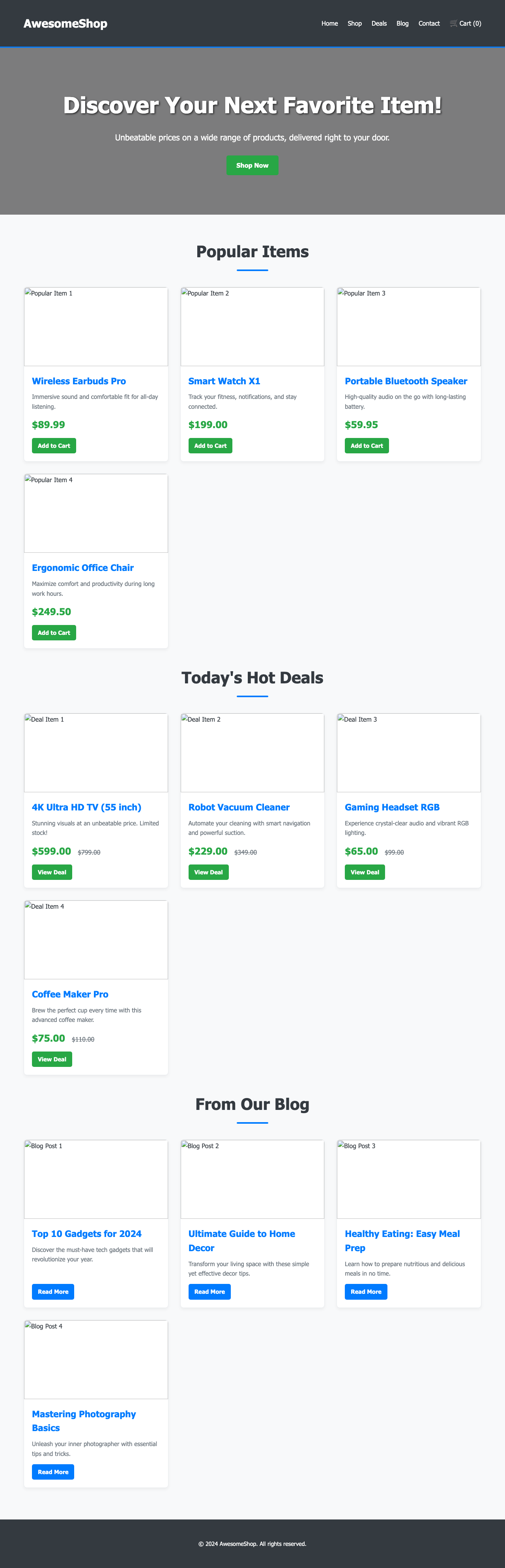Add Wireless Earbuds Pro to cart
This screenshot has height=1568, width=505.
coord(54,445)
